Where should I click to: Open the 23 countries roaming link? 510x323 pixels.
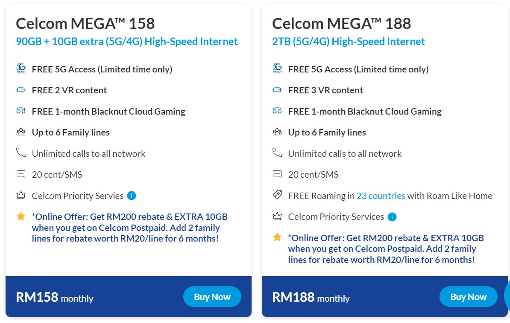[381, 196]
